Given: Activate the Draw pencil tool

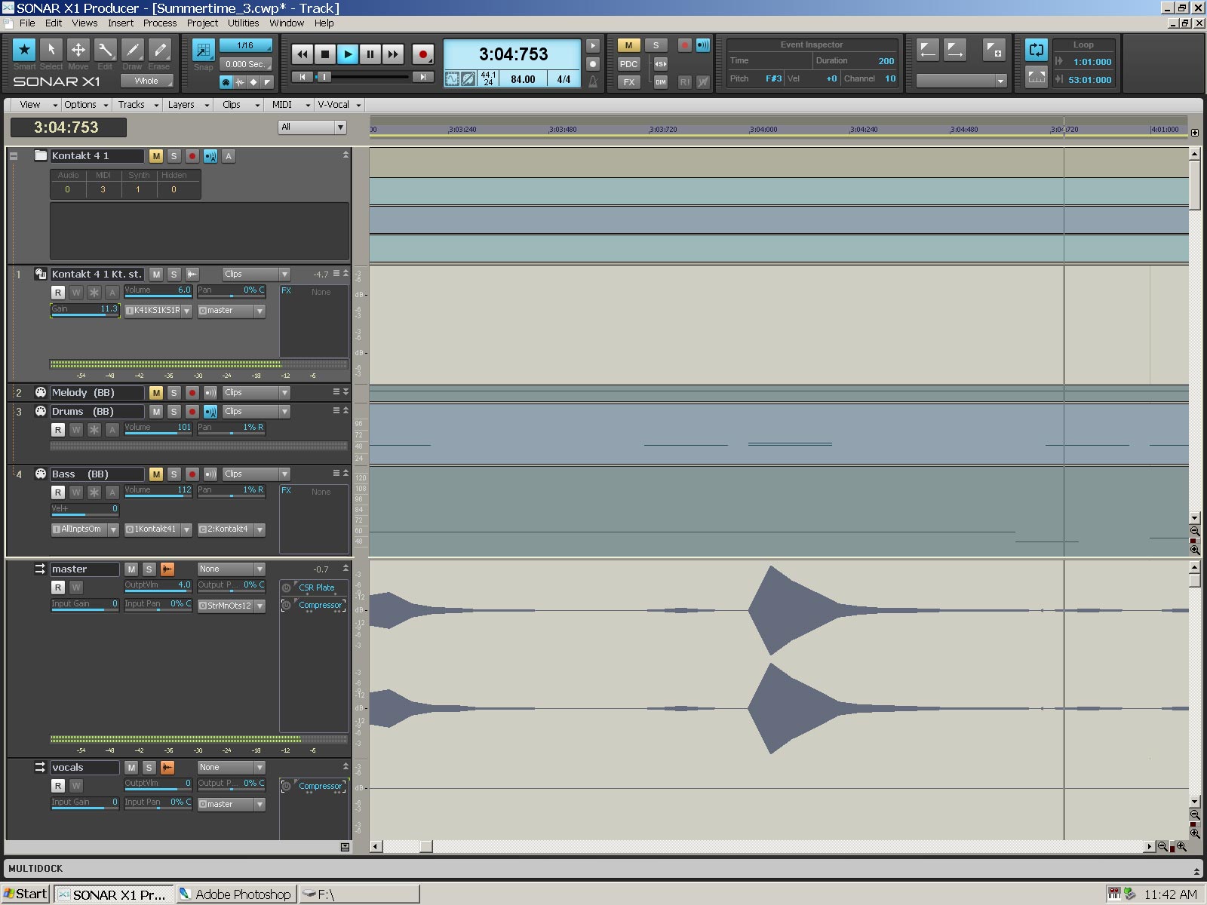Looking at the screenshot, I should click(132, 51).
